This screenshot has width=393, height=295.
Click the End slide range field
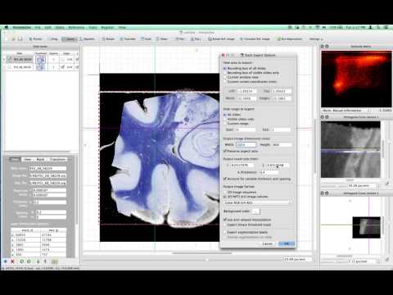click(281, 129)
